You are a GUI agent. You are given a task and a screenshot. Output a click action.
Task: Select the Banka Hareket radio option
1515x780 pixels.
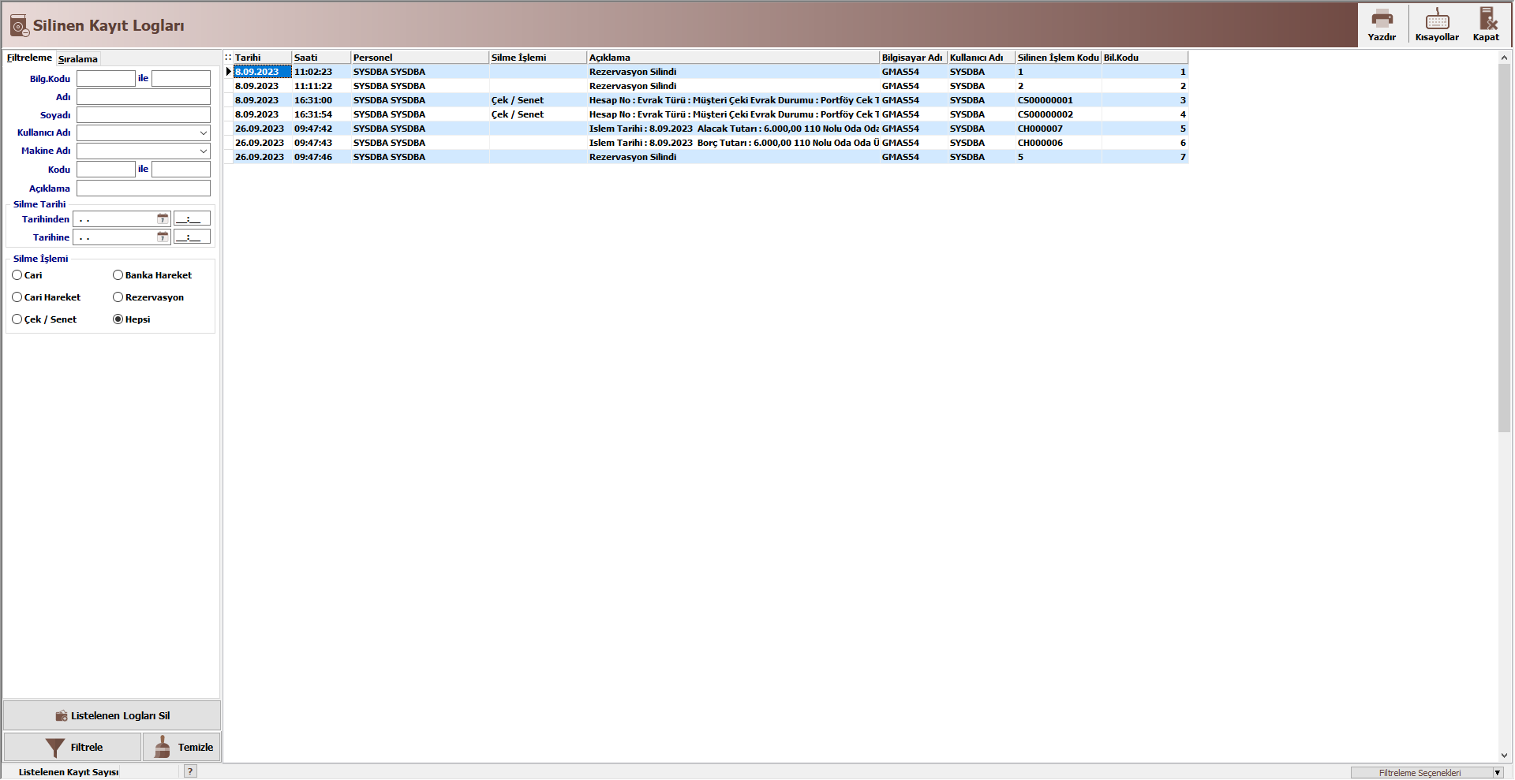tap(118, 275)
